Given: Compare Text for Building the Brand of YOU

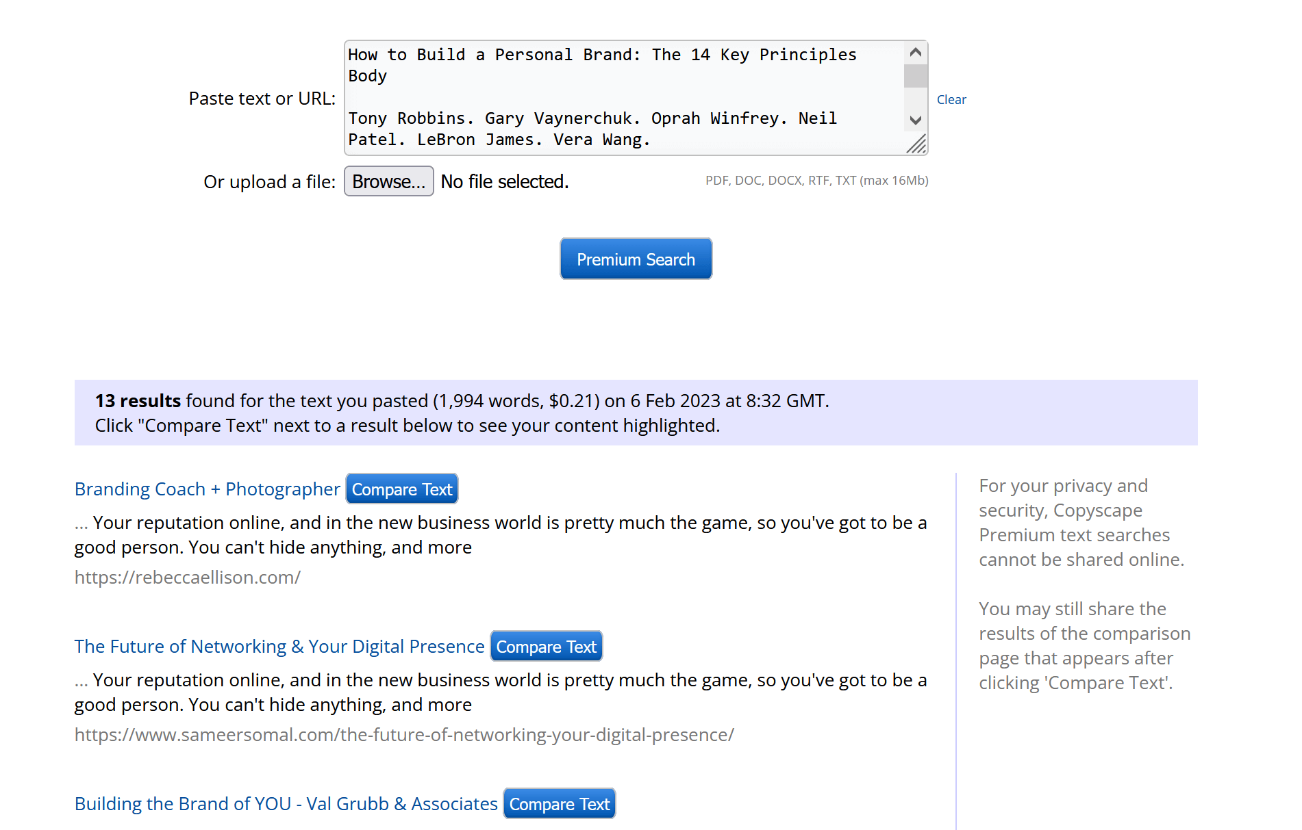Looking at the screenshot, I should click(x=560, y=804).
